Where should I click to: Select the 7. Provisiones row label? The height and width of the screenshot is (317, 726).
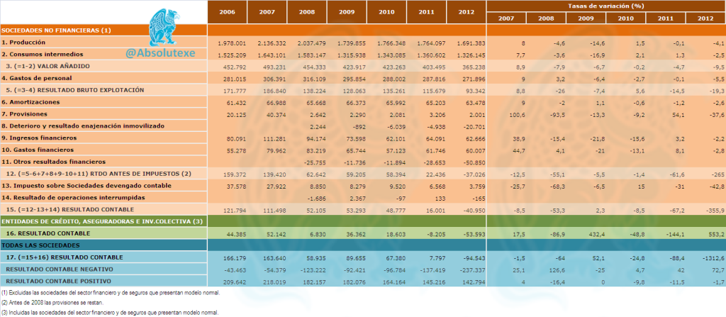point(24,113)
